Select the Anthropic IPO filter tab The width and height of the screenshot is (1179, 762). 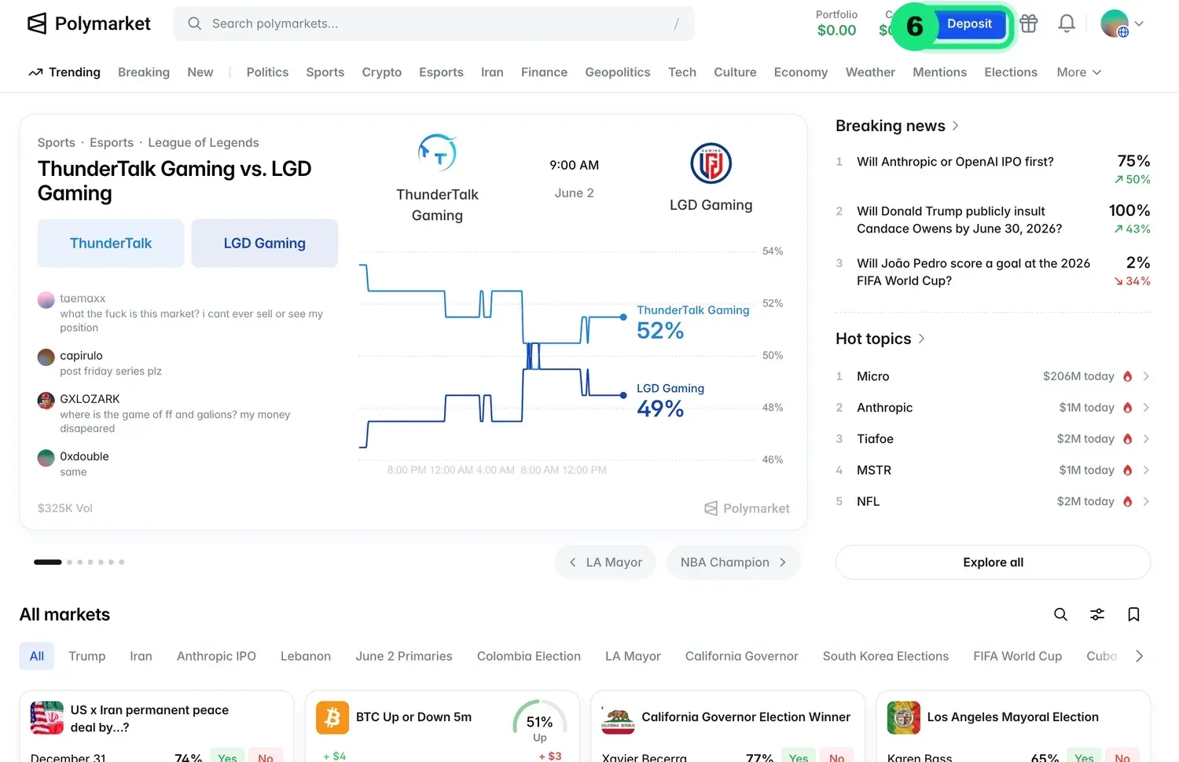(x=216, y=656)
